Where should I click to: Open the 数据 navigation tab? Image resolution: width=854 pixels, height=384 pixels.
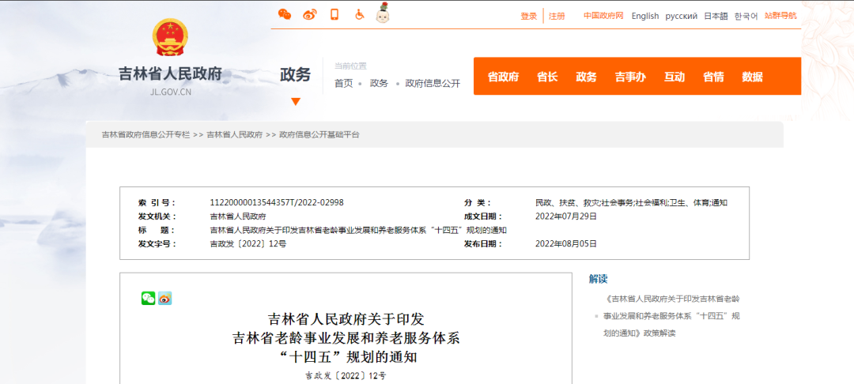(x=752, y=77)
